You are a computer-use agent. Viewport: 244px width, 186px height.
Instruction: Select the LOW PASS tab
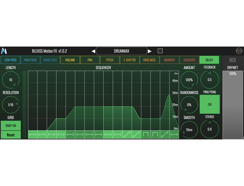tap(10, 60)
